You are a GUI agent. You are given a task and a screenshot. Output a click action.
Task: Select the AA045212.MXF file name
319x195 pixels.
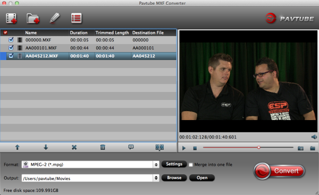41,56
